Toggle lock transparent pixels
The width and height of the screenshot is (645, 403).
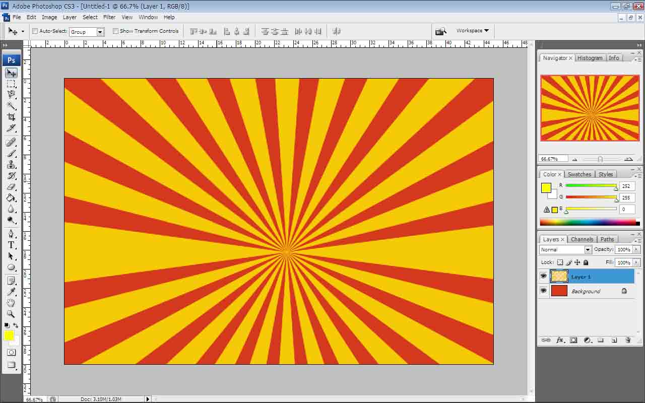pyautogui.click(x=560, y=262)
